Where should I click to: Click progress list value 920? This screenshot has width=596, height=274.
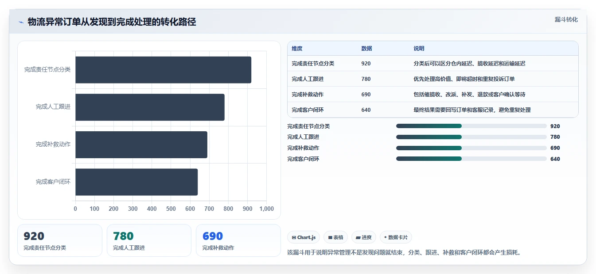tap(555, 126)
